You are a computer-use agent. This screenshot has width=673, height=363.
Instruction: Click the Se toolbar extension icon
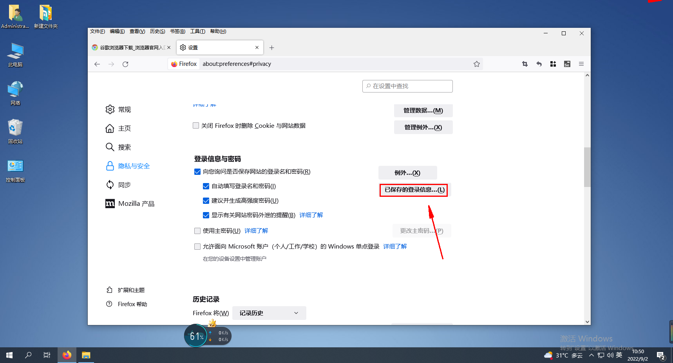(567, 64)
